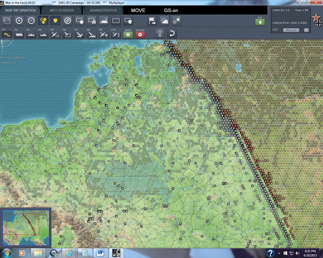Open the MAP INFORMATION tab
This screenshot has width=323, height=258.
tap(20, 10)
